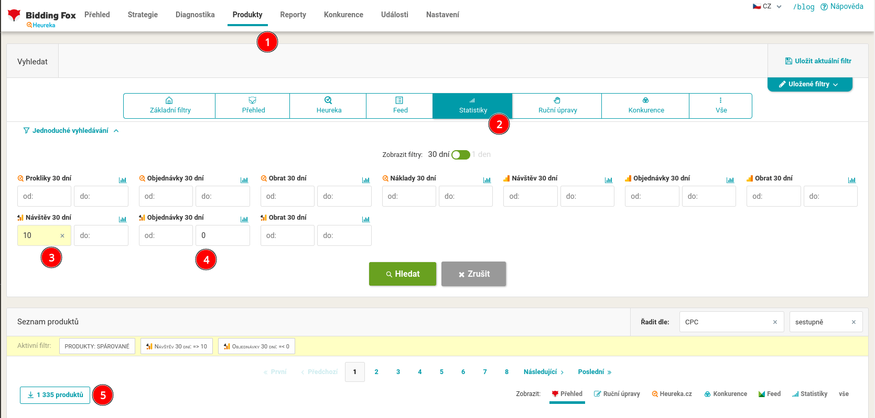Open the CZ language dropdown
Screen dimensions: 875x418
[767, 7]
